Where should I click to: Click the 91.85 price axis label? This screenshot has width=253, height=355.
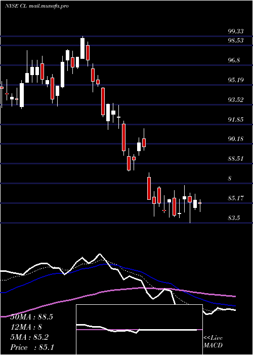(x=236, y=119)
